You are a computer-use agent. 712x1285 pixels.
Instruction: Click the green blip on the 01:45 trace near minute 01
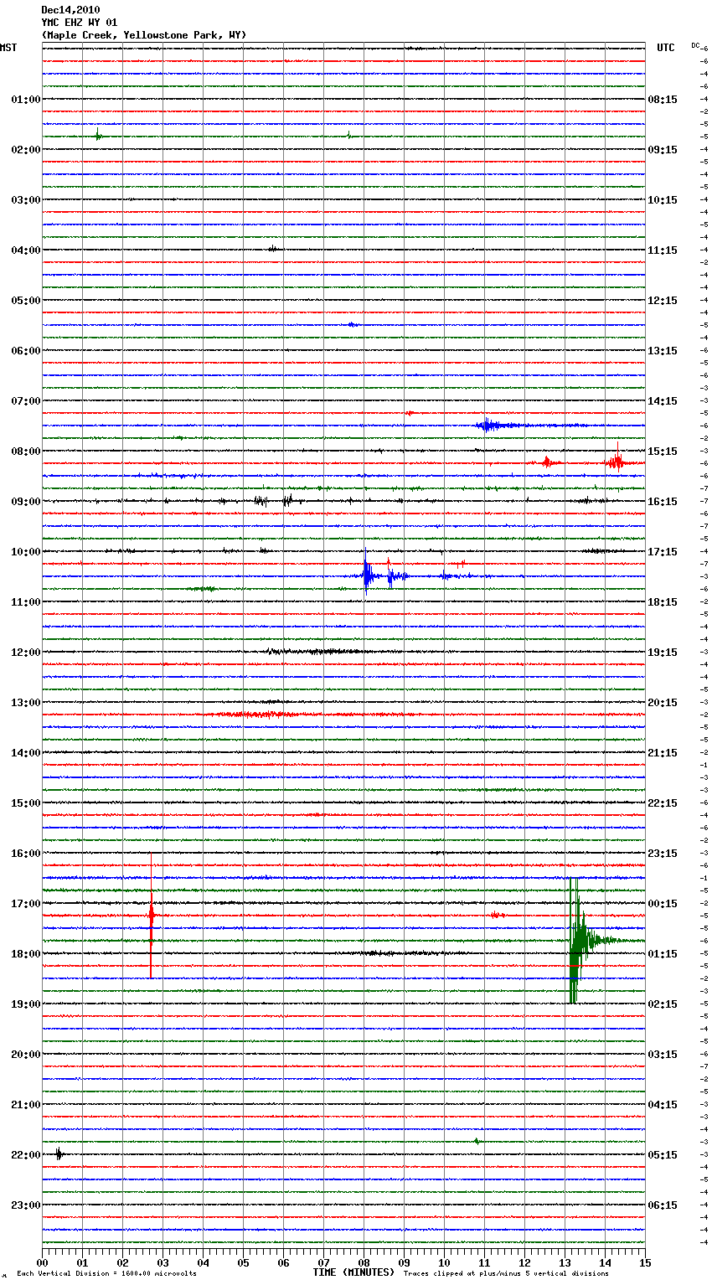click(x=98, y=135)
